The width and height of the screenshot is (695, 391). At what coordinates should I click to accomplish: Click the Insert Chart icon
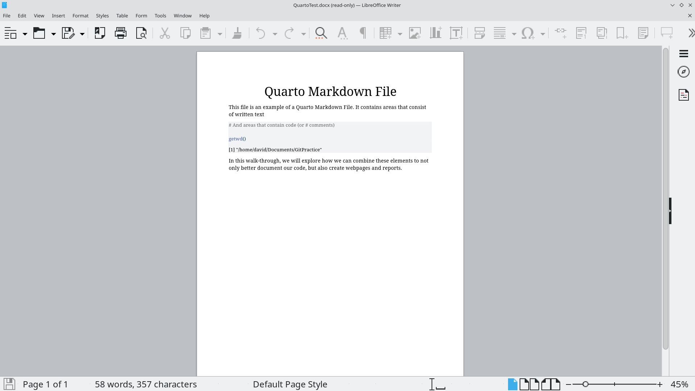435,33
